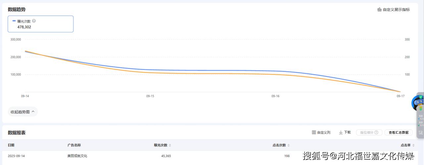
Task: Click the up chevron on 收起趋势图
Action: click(x=33, y=112)
